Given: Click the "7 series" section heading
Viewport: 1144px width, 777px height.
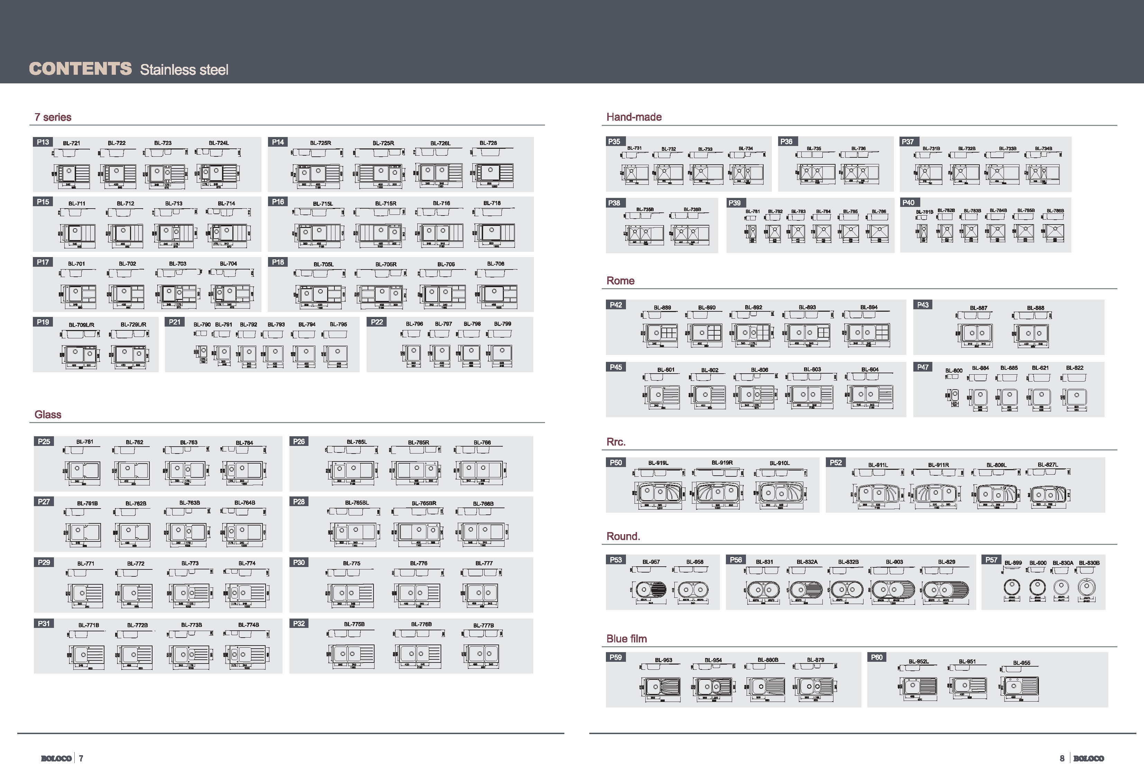Looking at the screenshot, I should pos(53,117).
